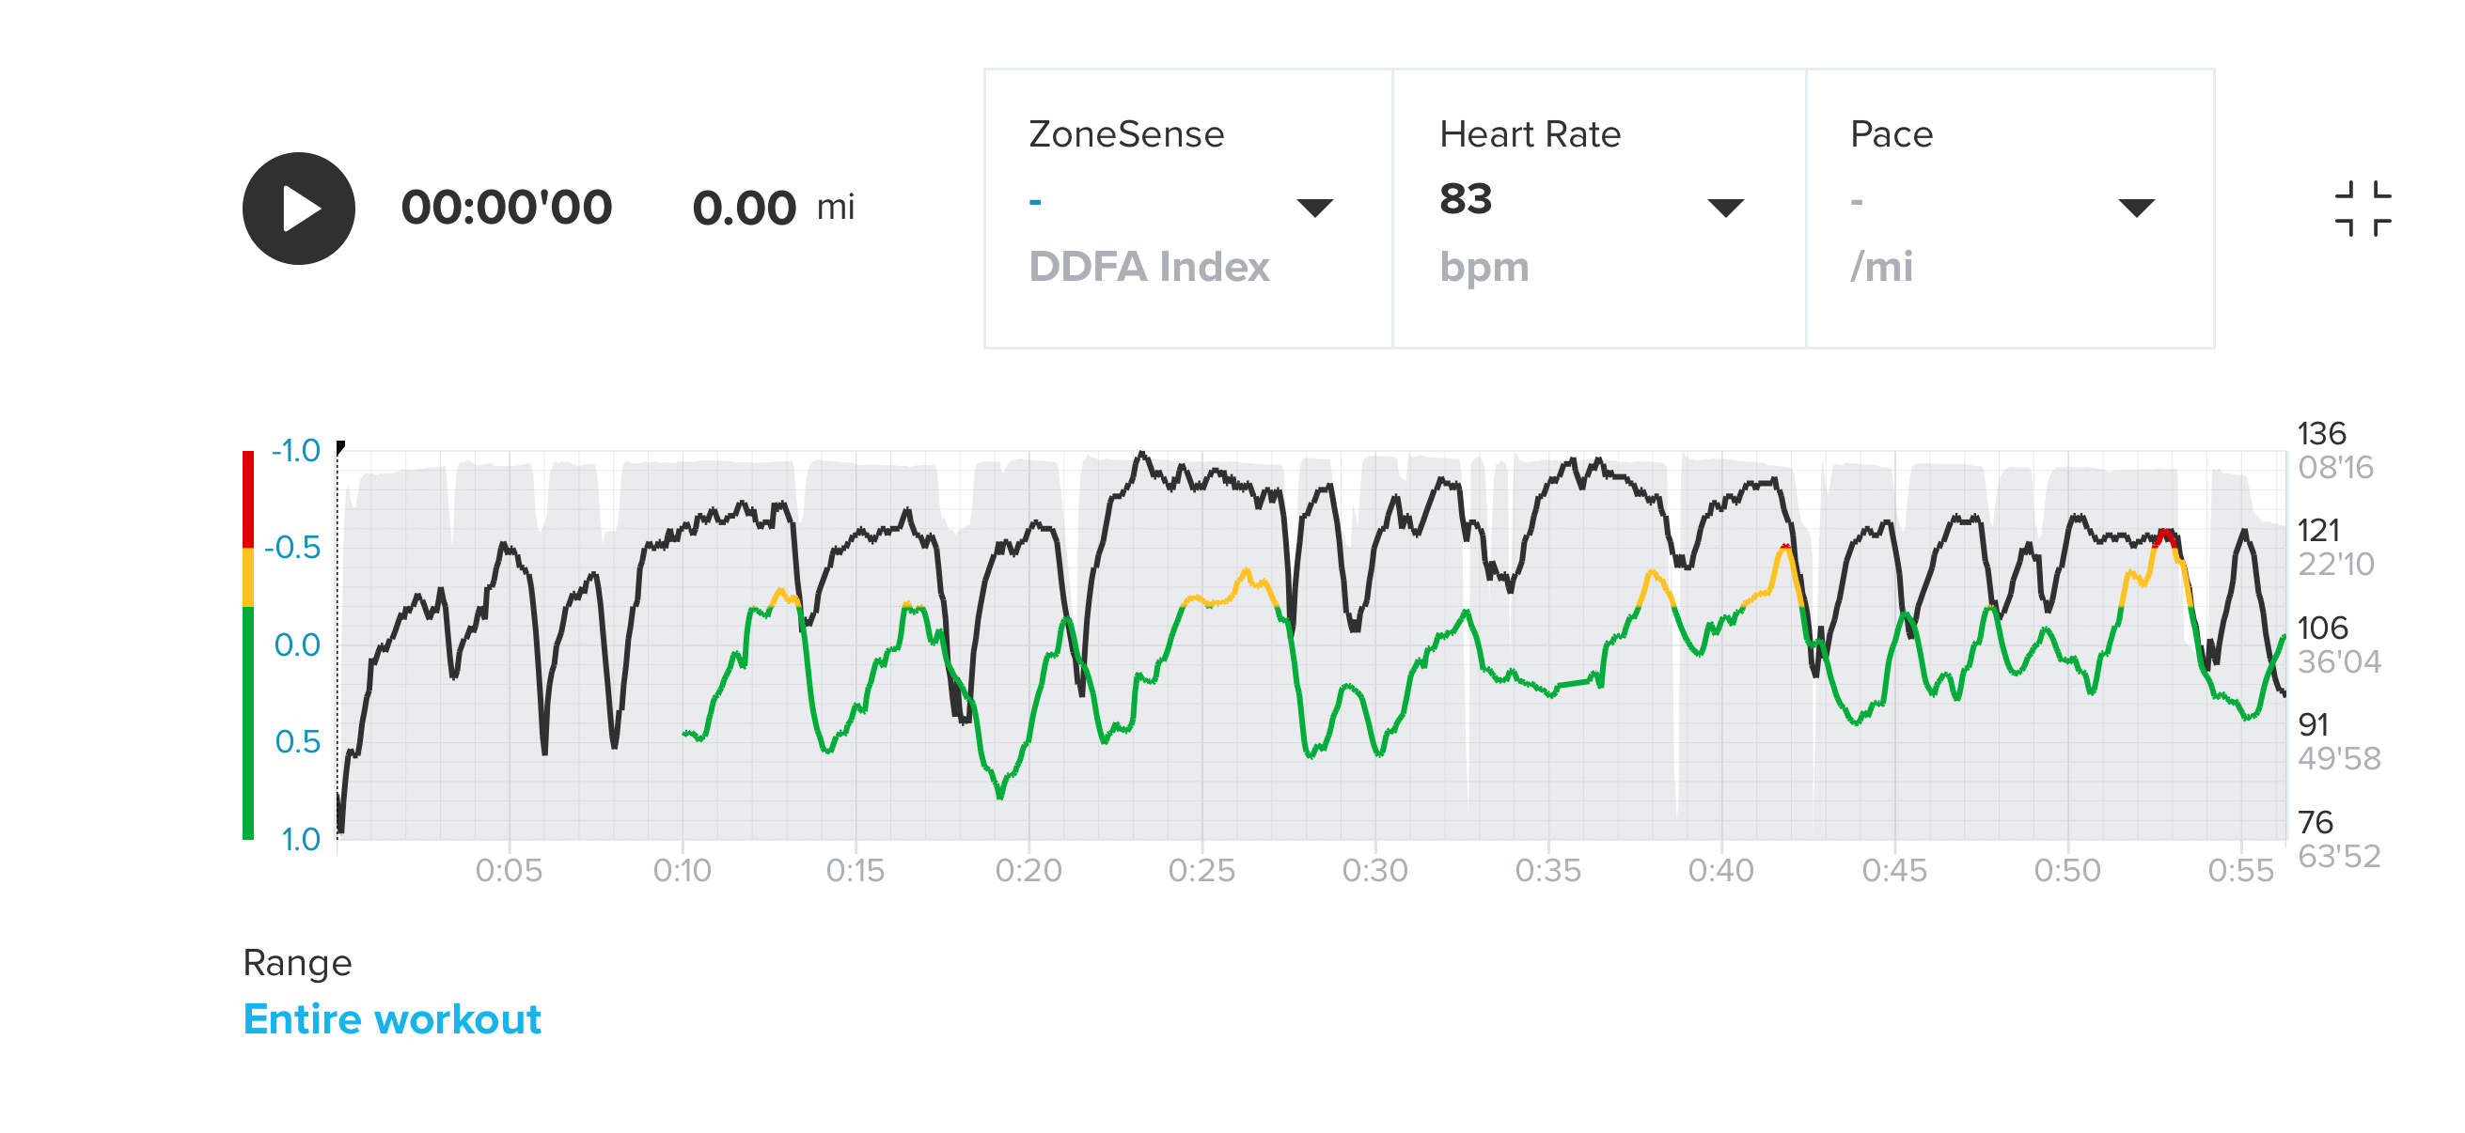Screen dimensions: 2465x1133
Task: Open the Pace metric dropdown arrow
Action: click(2136, 208)
